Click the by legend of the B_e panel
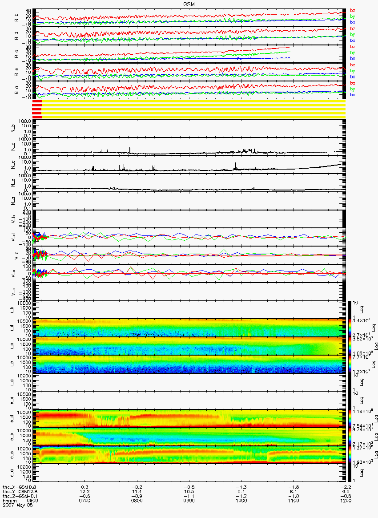The height and width of the screenshot is (518, 378). point(353,71)
